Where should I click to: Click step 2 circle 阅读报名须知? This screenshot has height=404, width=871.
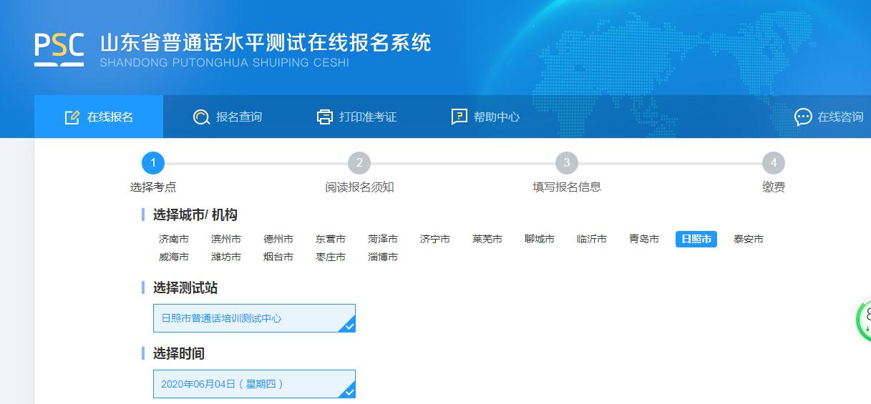[x=359, y=163]
